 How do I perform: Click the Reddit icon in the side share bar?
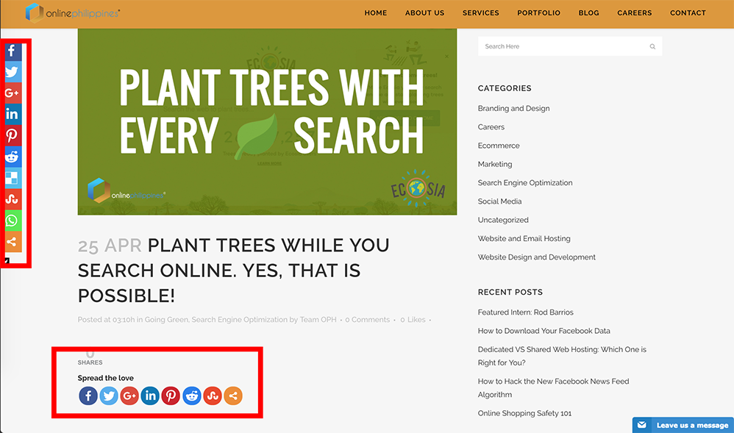[13, 157]
